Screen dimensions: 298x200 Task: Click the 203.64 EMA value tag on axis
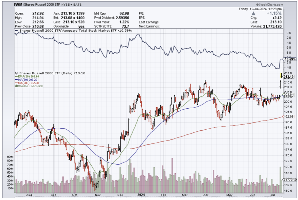tap(288, 95)
